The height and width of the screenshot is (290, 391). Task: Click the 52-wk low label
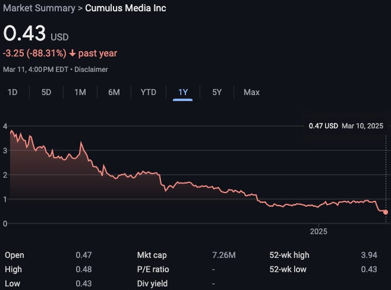point(288,269)
